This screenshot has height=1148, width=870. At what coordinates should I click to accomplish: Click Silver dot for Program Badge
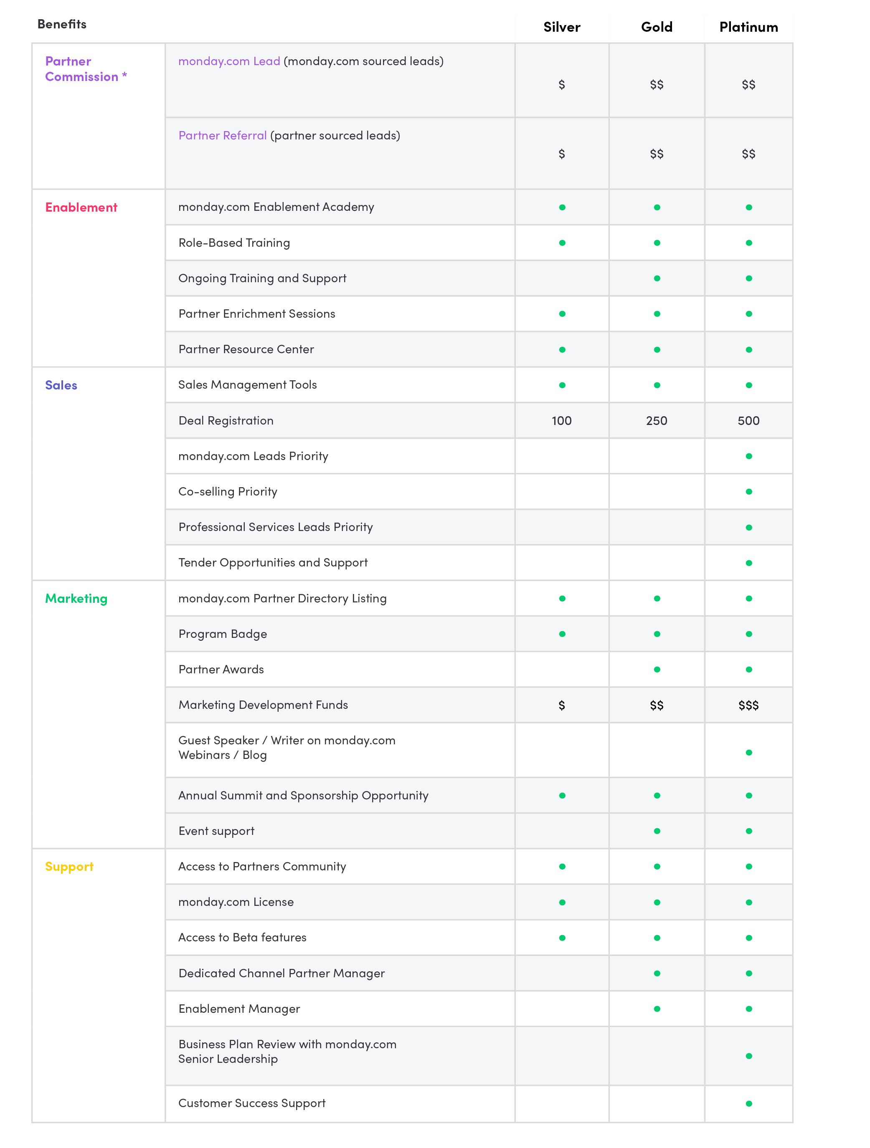click(x=562, y=634)
